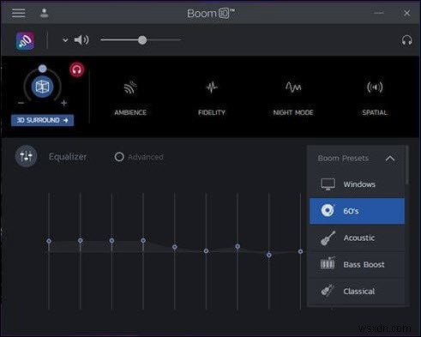
Task: Decrease 3D surround intensity with minus
Action: [21, 103]
